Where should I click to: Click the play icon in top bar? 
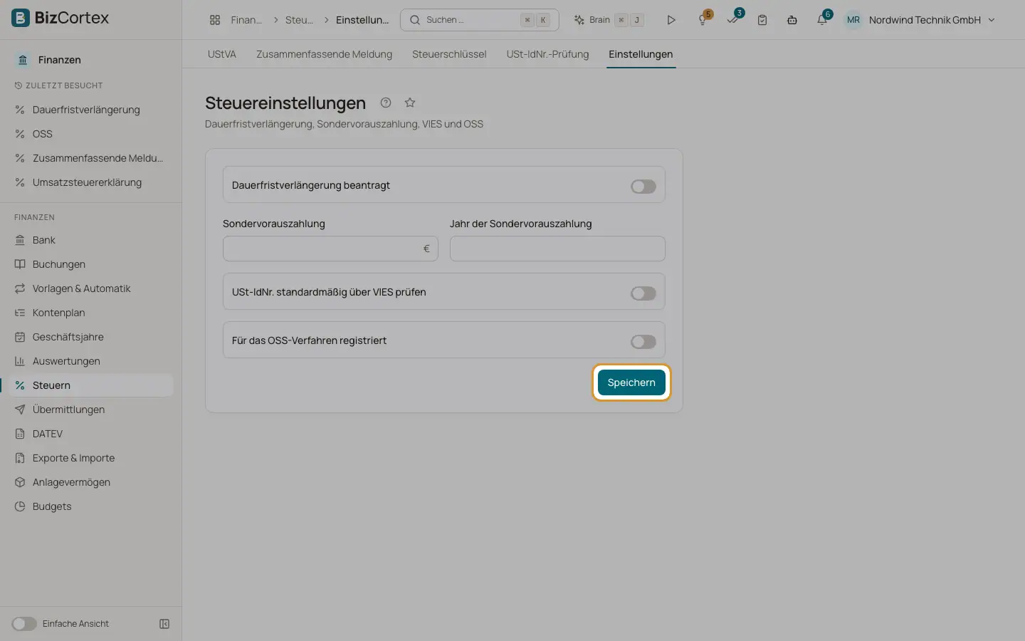tap(671, 20)
